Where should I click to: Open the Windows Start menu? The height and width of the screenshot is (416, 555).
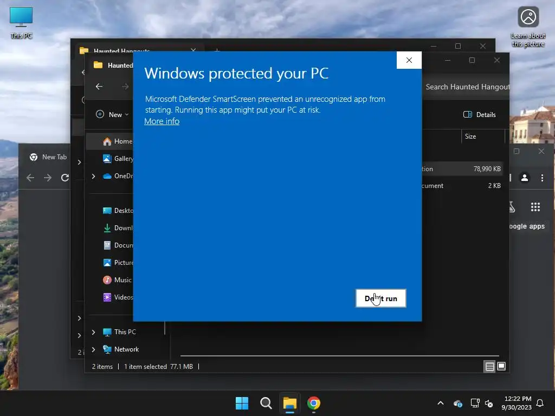click(x=242, y=403)
